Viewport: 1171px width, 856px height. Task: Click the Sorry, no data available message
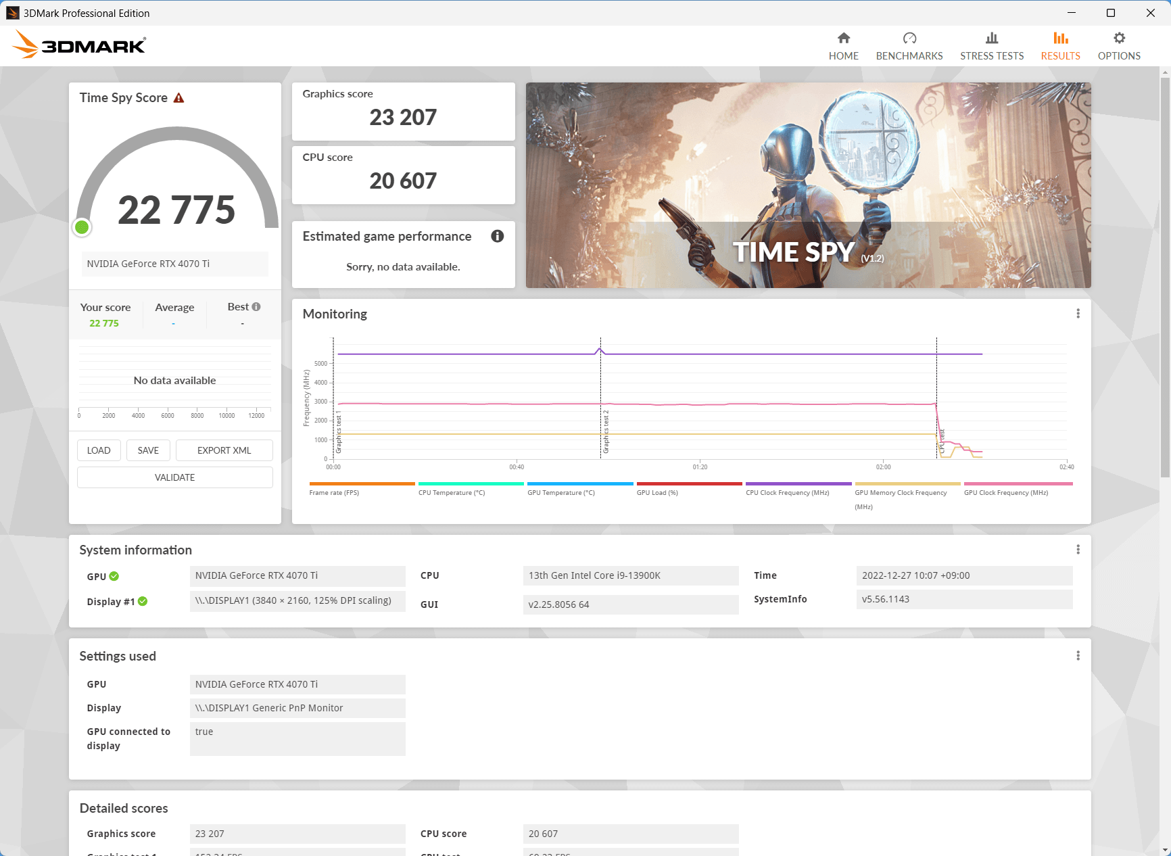pos(403,267)
